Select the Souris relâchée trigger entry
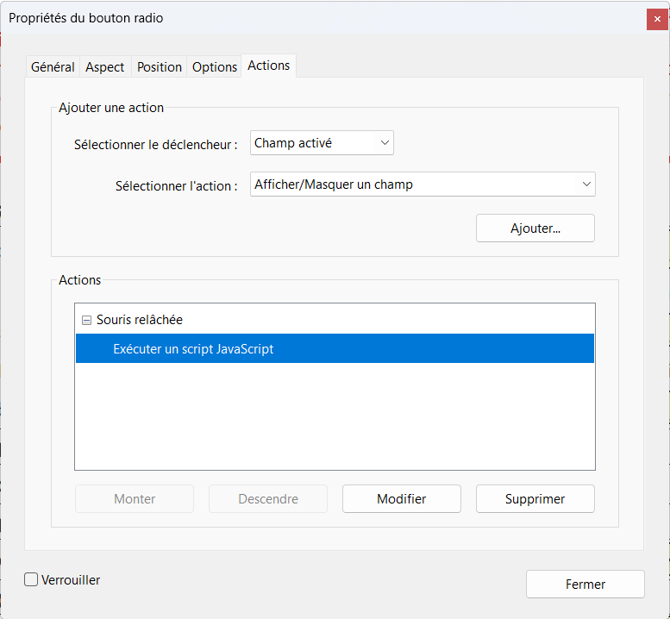 coord(140,320)
